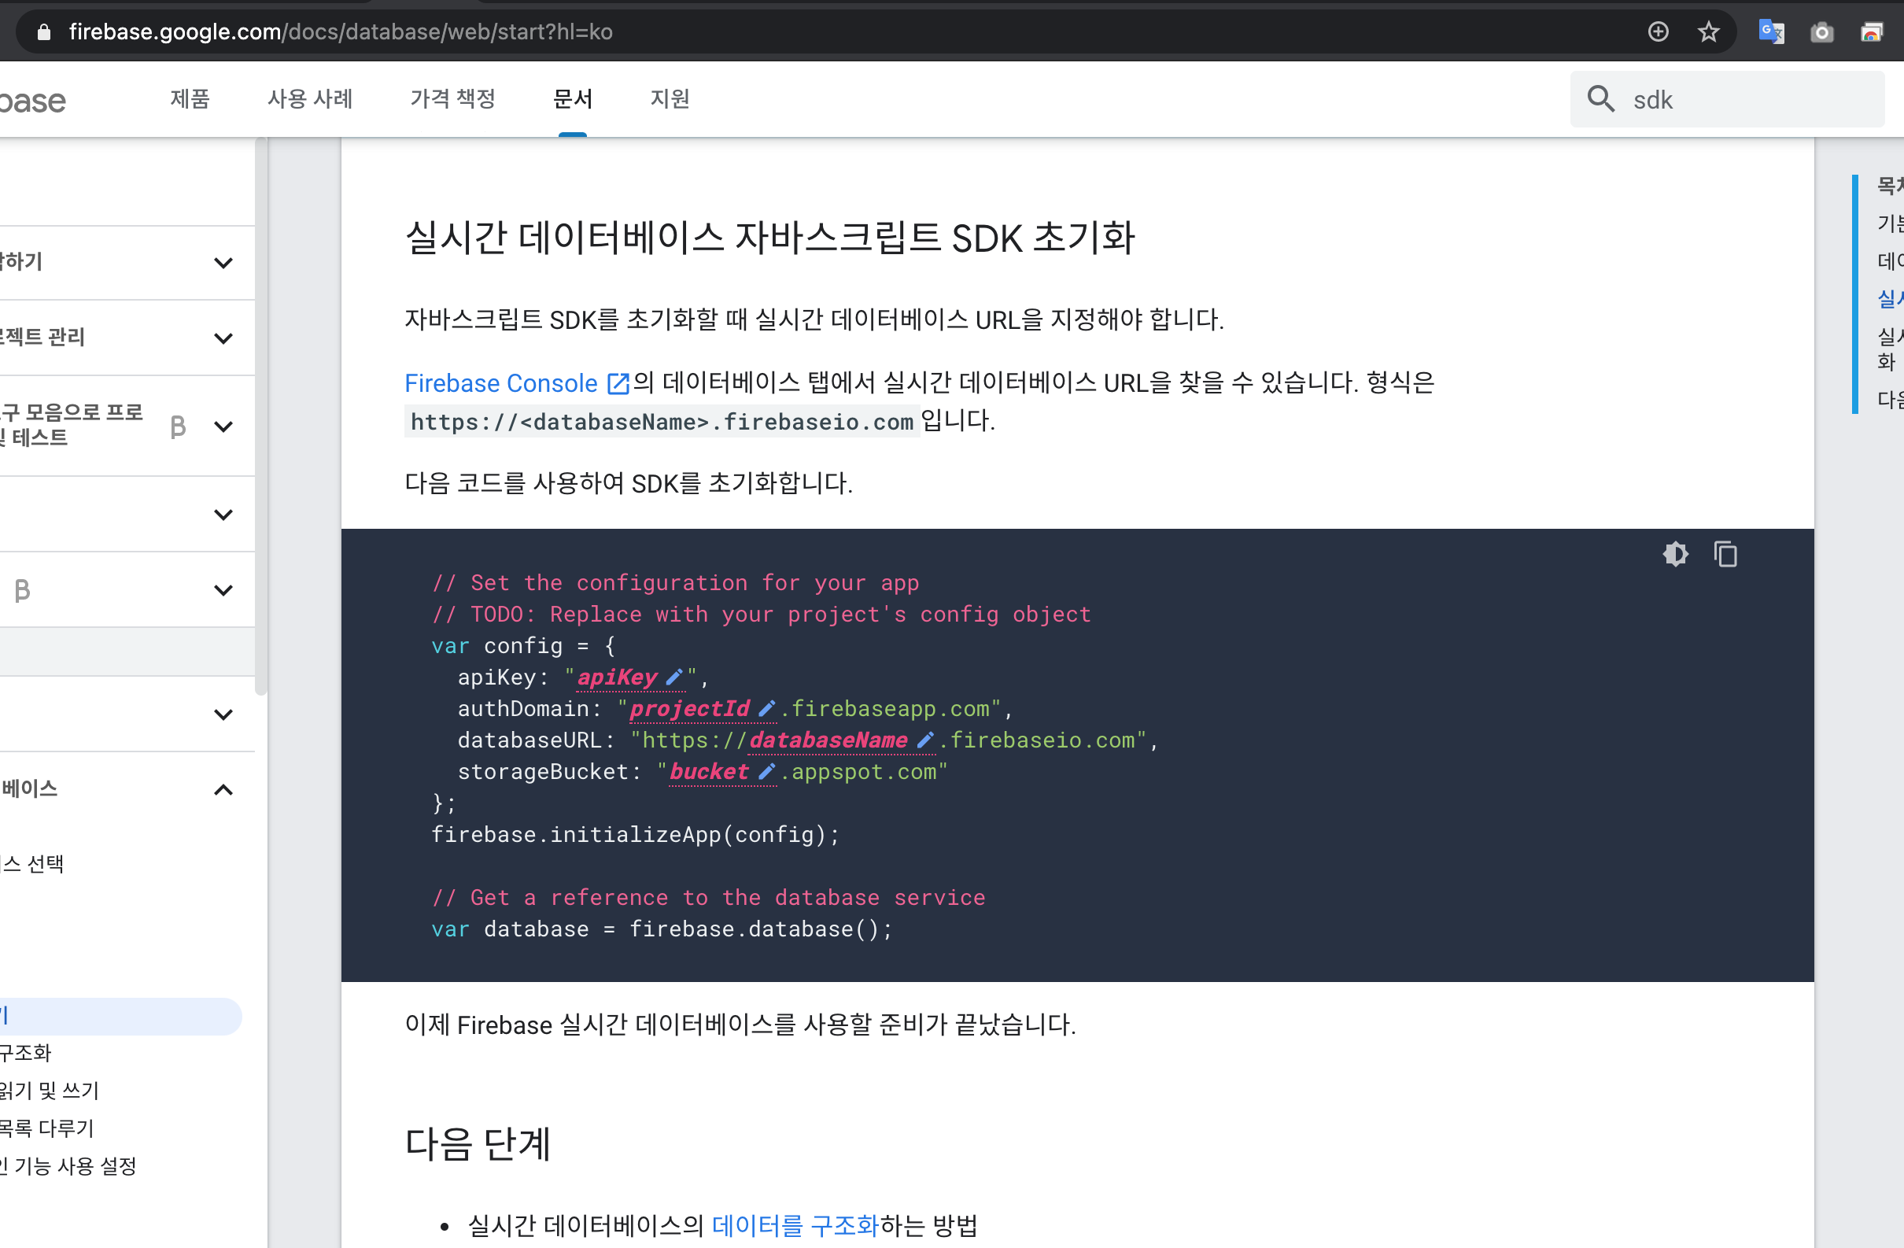Expand the sidebar section above '베이스'

coord(224,714)
